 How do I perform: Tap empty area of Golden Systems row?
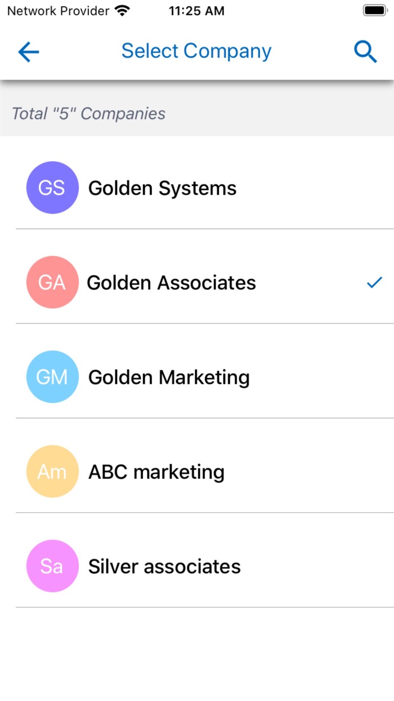pos(315,188)
